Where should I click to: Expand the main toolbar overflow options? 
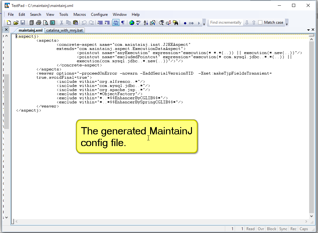[204, 24]
